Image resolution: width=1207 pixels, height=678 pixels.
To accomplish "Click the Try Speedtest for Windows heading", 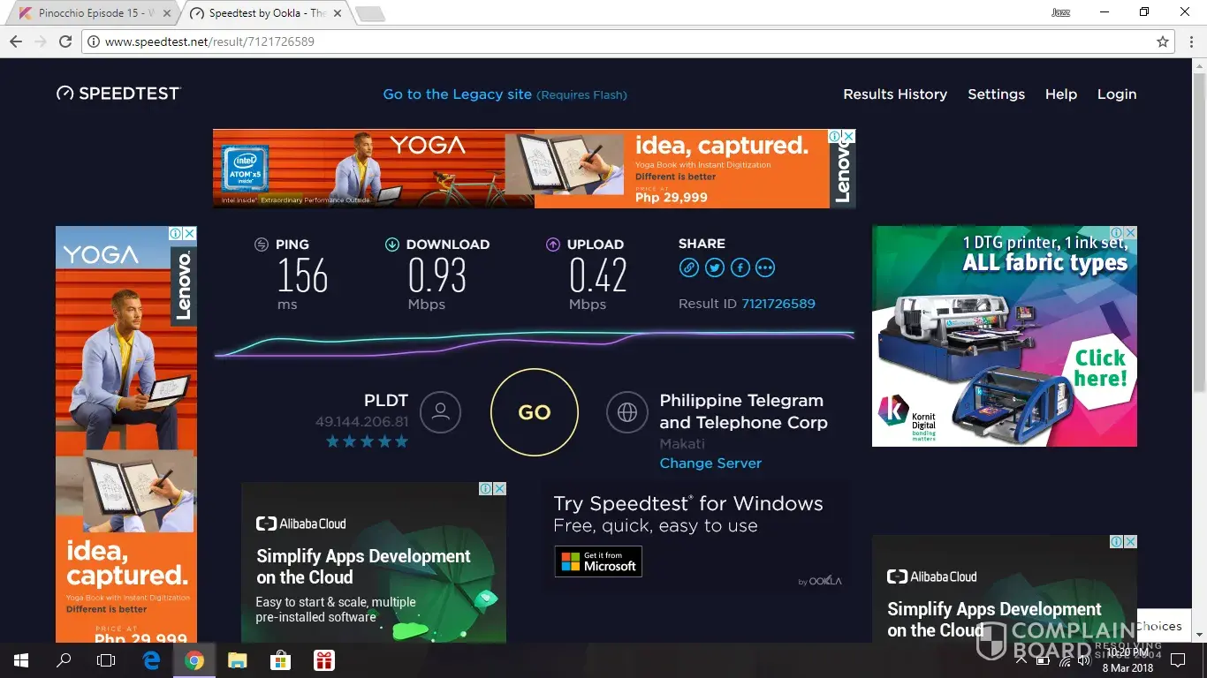I will tap(688, 504).
